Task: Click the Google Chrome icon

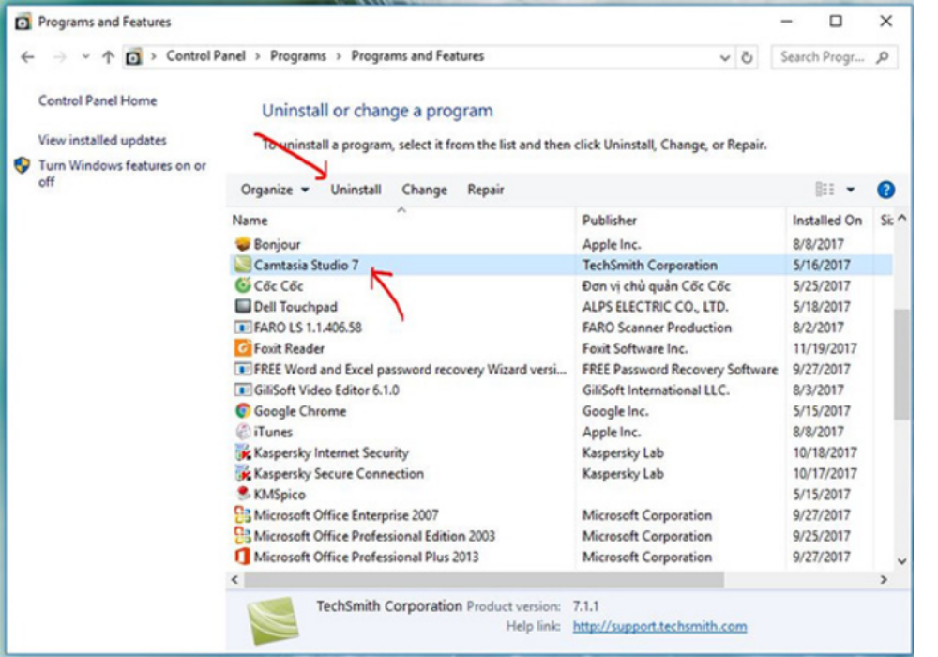Action: click(x=242, y=411)
